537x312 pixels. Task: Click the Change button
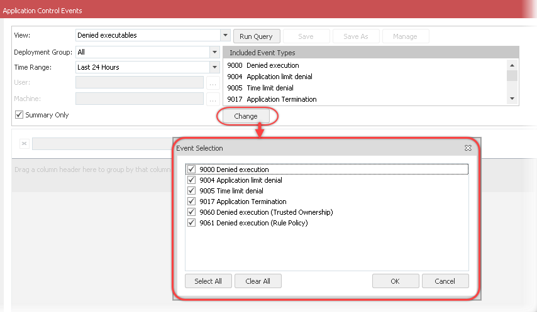pyautogui.click(x=246, y=116)
